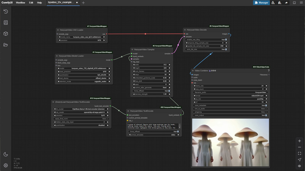
Task: Toggle auto_tile_size in Decode node
Action: tap(206, 50)
